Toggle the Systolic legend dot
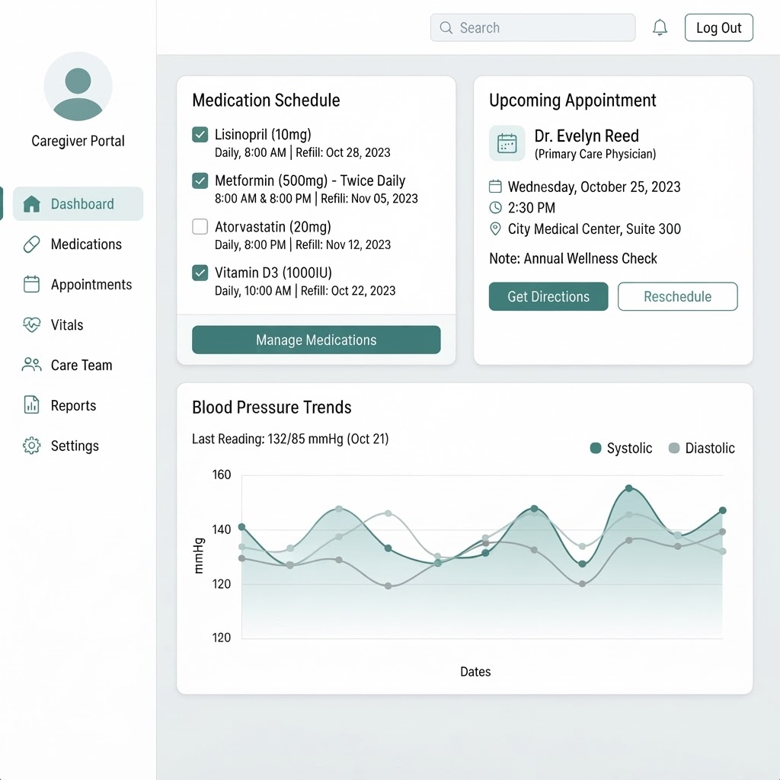 point(596,448)
